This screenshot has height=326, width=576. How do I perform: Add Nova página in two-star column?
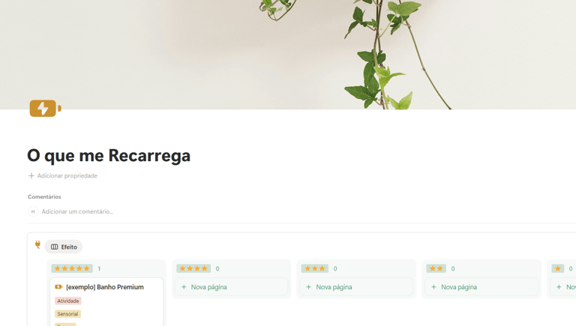(x=481, y=287)
